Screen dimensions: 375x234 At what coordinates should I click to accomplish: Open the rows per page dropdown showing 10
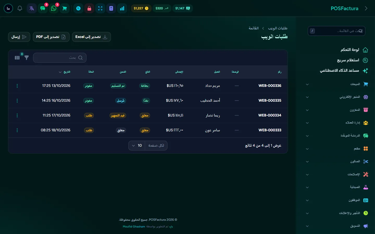pyautogui.click(x=137, y=146)
